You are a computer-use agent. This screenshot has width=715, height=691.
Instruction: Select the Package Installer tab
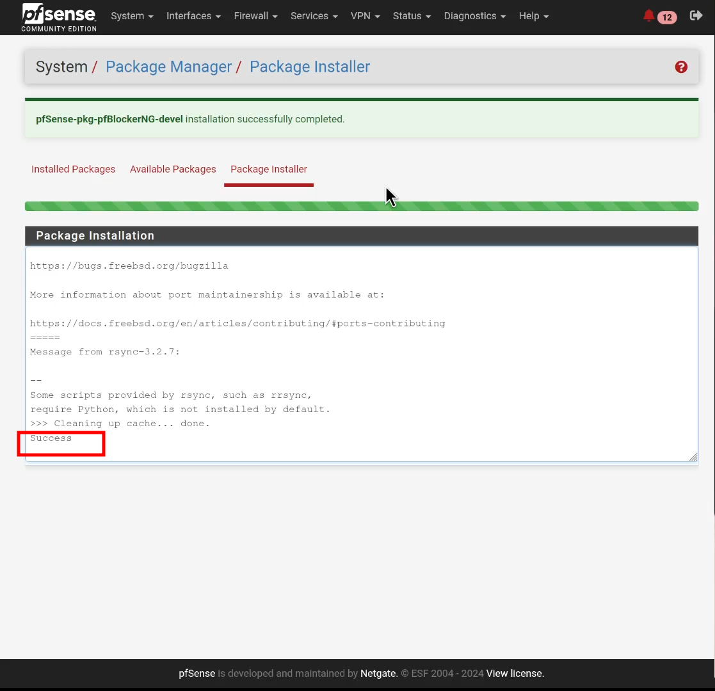269,169
